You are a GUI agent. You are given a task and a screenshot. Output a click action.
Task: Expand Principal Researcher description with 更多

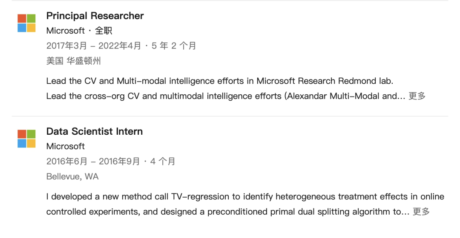pyautogui.click(x=417, y=96)
